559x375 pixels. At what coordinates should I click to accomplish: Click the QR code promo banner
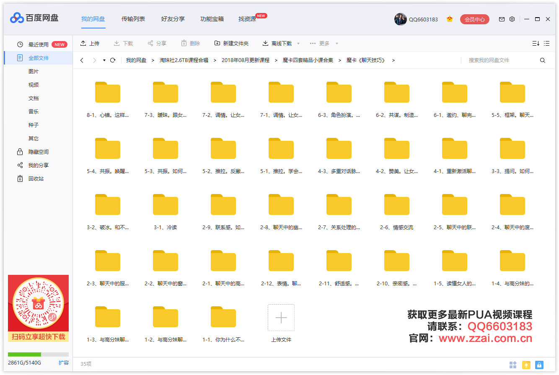coord(38,308)
